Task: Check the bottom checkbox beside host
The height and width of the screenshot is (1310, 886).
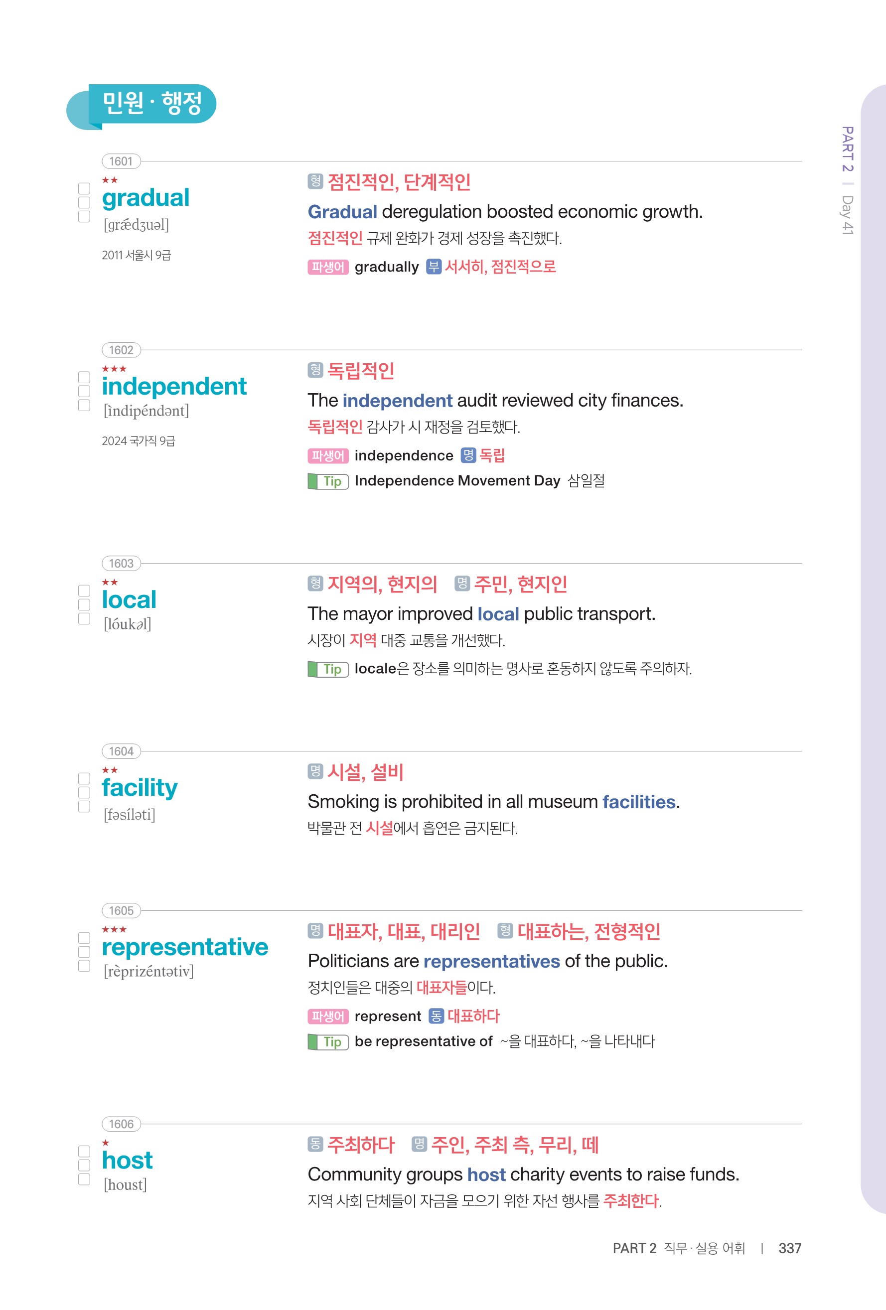Action: coord(84,1179)
